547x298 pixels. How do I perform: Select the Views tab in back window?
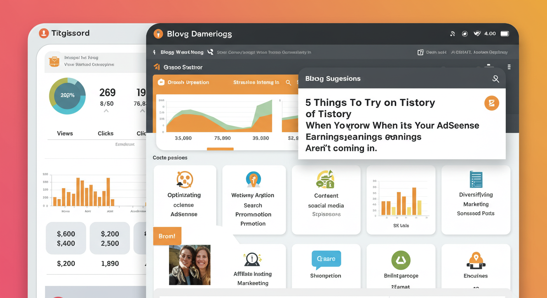(65, 133)
